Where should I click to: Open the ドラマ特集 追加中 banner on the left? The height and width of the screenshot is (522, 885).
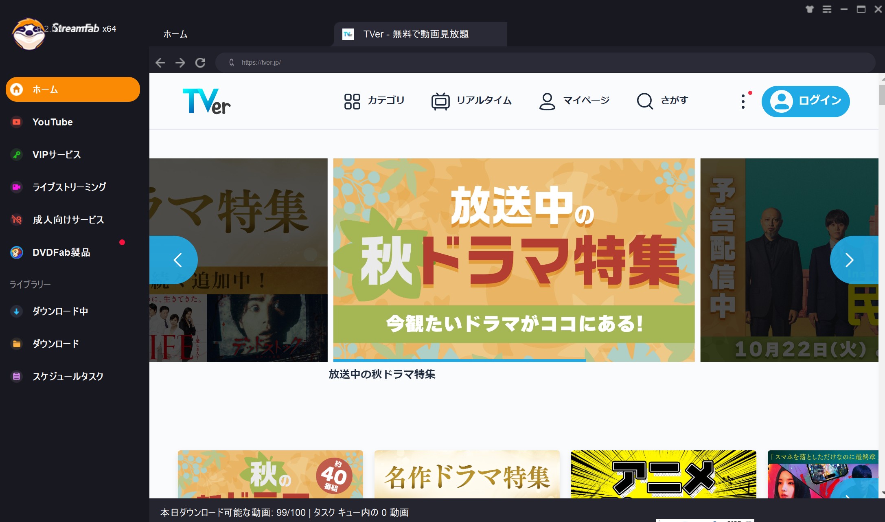[x=238, y=260]
